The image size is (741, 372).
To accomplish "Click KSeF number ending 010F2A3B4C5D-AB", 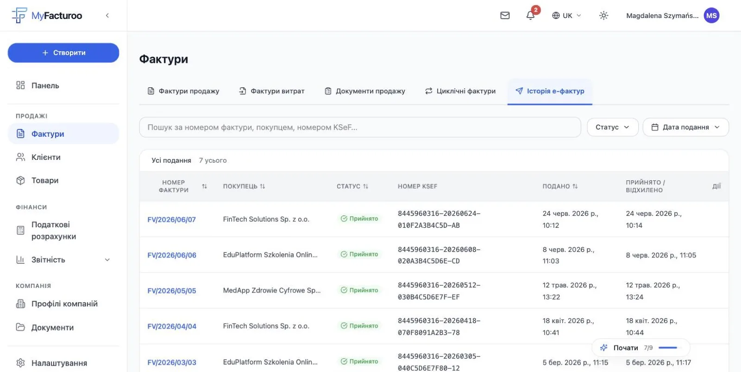I will coord(439,220).
